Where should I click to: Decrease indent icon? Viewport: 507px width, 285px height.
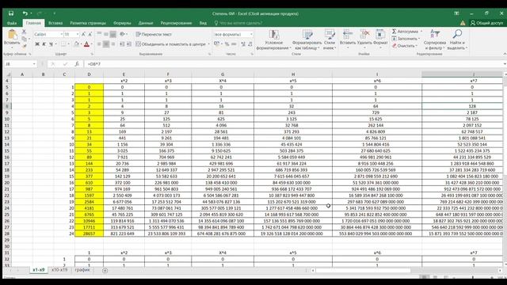(122, 44)
